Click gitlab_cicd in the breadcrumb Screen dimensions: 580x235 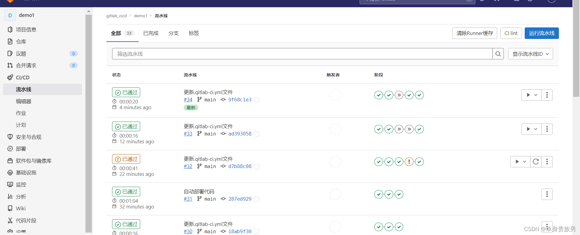117,16
